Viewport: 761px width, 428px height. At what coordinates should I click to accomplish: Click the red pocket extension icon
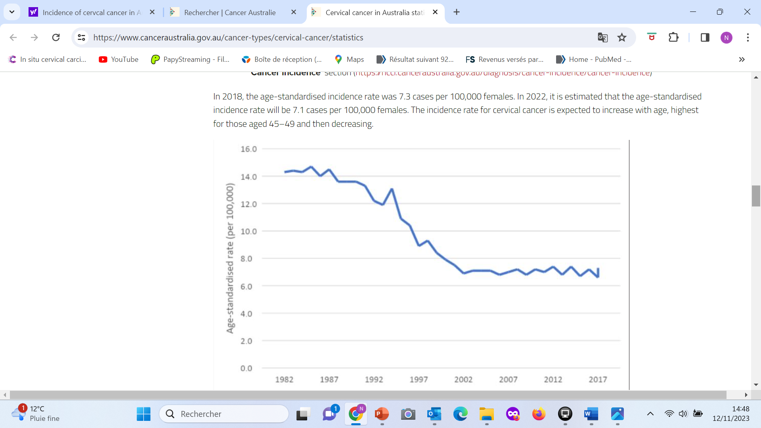coord(652,37)
